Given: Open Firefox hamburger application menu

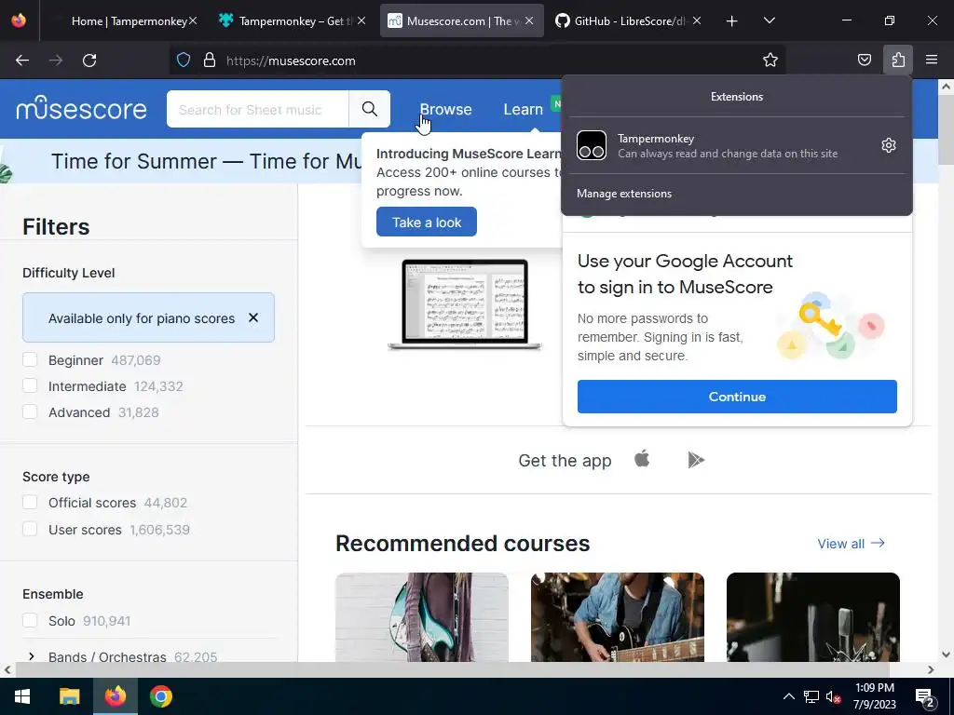Looking at the screenshot, I should coord(932,60).
